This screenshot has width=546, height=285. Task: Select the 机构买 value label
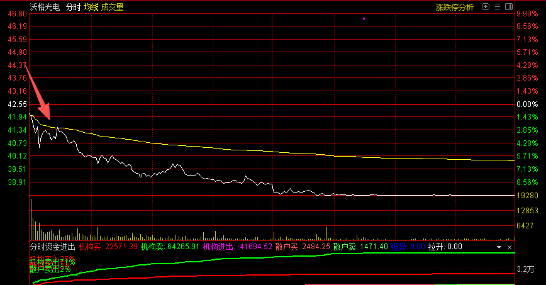[x=90, y=247]
